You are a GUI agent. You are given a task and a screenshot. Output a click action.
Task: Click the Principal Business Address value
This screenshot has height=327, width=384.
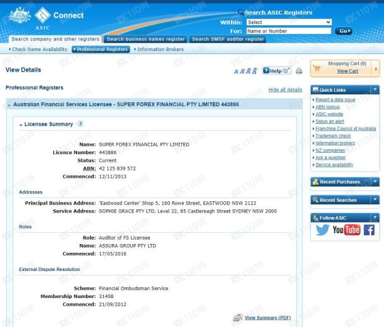178,203
